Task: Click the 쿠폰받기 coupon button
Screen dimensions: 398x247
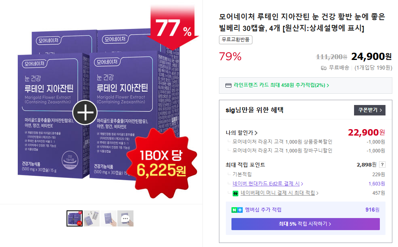Action: point(369,110)
